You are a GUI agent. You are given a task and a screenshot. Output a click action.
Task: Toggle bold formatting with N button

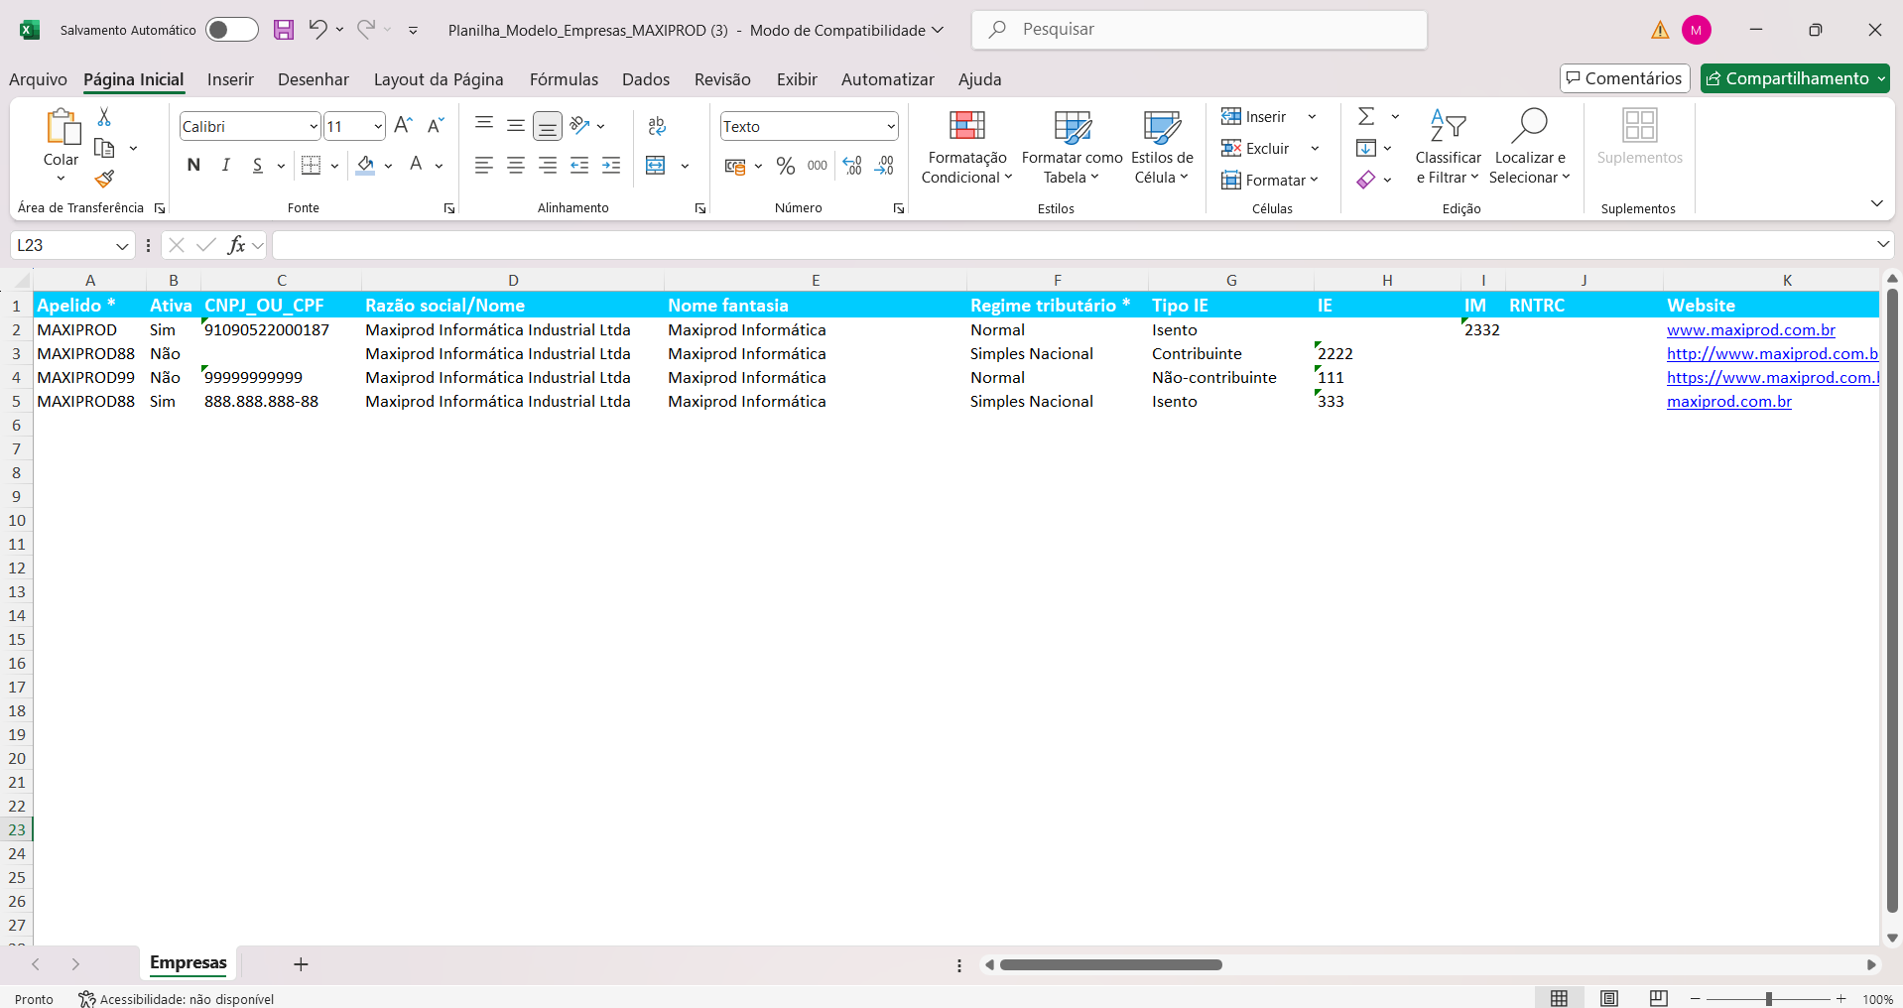pyautogui.click(x=193, y=166)
